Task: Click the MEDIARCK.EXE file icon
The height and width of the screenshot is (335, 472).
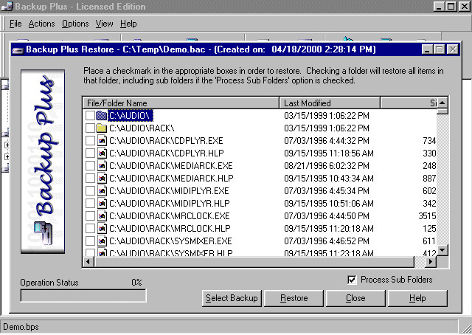Action: (x=102, y=166)
